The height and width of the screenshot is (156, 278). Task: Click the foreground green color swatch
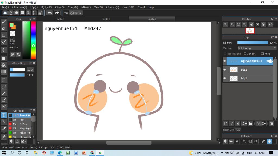tap(11, 25)
